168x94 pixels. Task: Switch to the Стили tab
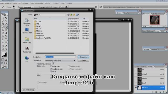pyautogui.click(x=157, y=31)
